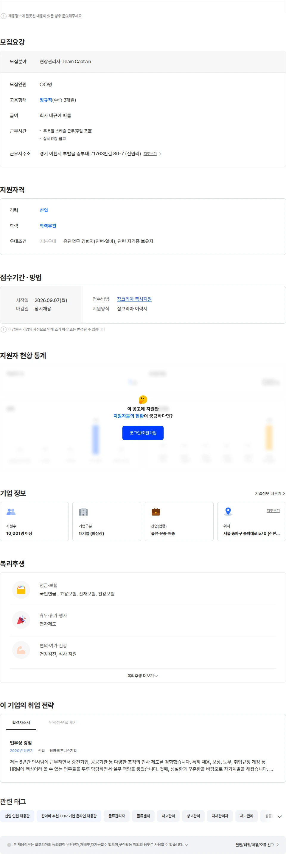Select the 합격자소서 tab
286x854 pixels.
coord(21,723)
